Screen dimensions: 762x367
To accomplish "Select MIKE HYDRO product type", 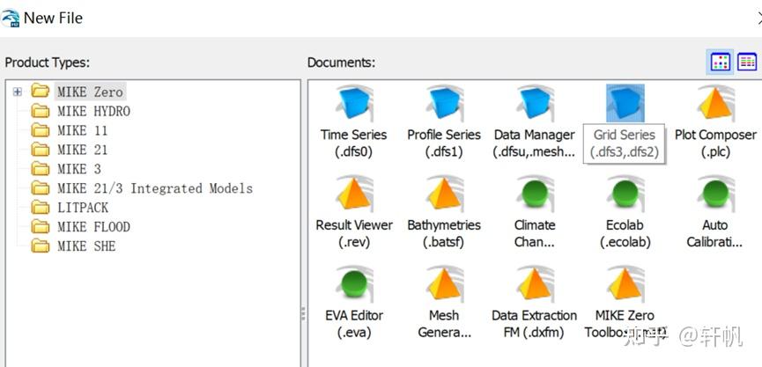I will click(x=92, y=111).
